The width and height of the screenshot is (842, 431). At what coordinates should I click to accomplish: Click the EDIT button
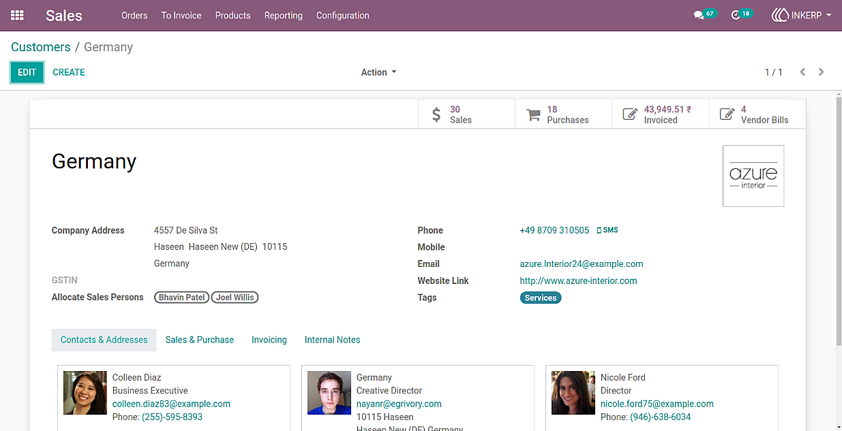click(x=27, y=72)
